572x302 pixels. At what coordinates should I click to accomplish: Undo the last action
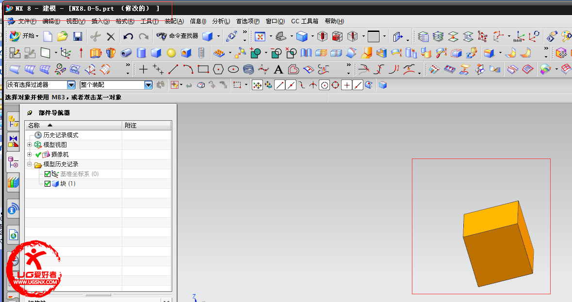click(128, 36)
